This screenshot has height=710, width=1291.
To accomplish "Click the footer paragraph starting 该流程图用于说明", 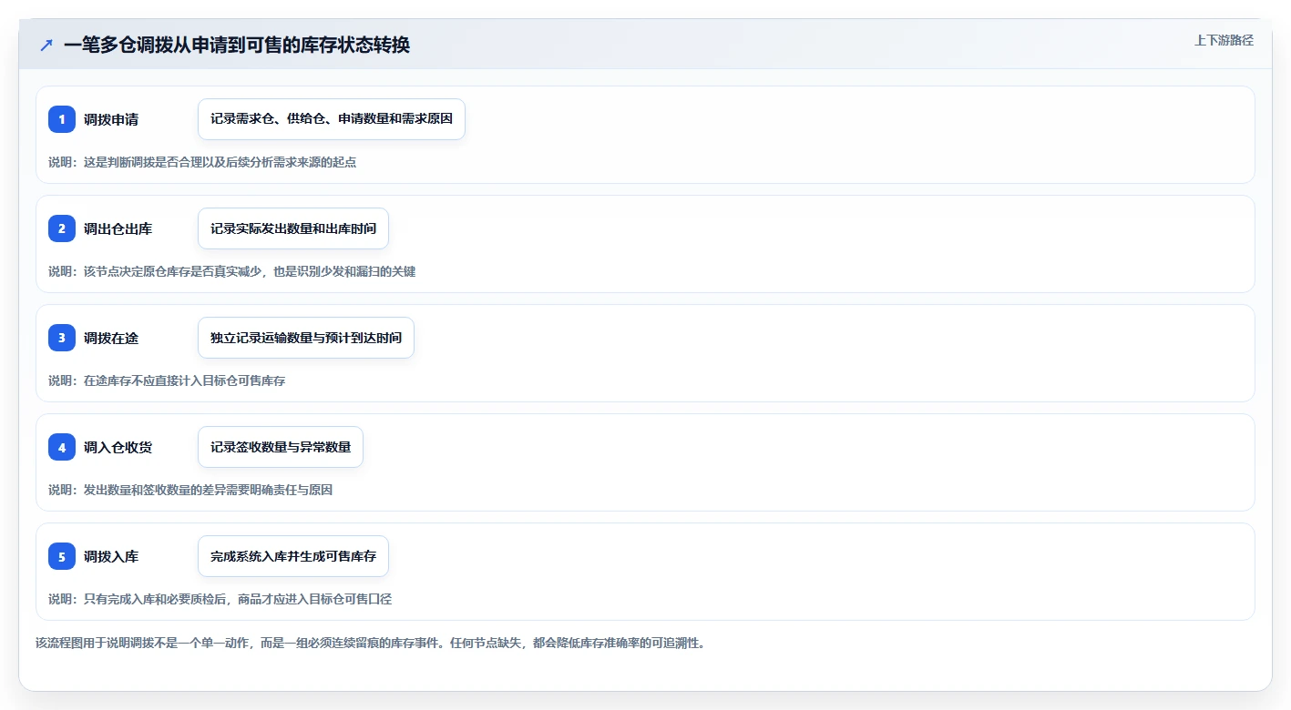I will coord(371,643).
